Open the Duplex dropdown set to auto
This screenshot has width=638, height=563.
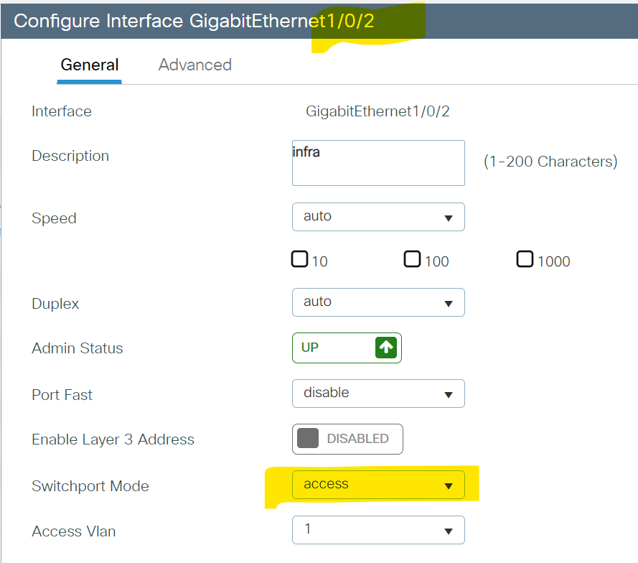tap(378, 302)
